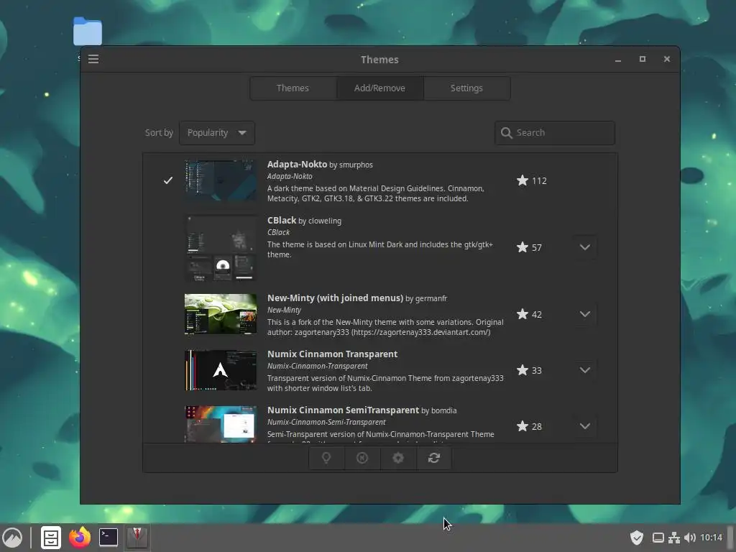Click the gear icon in bottom toolbar
Image resolution: width=736 pixels, height=552 pixels.
pos(398,458)
